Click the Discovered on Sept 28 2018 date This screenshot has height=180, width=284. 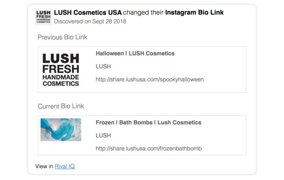[x=90, y=21]
